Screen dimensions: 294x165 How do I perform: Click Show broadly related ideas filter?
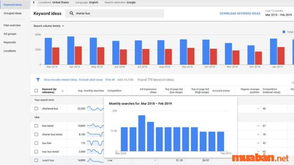point(61,80)
